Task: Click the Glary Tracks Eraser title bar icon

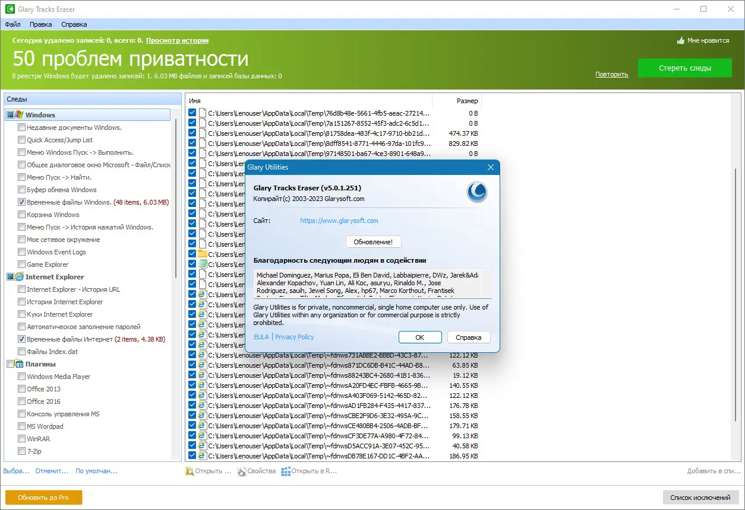Action: click(x=10, y=9)
